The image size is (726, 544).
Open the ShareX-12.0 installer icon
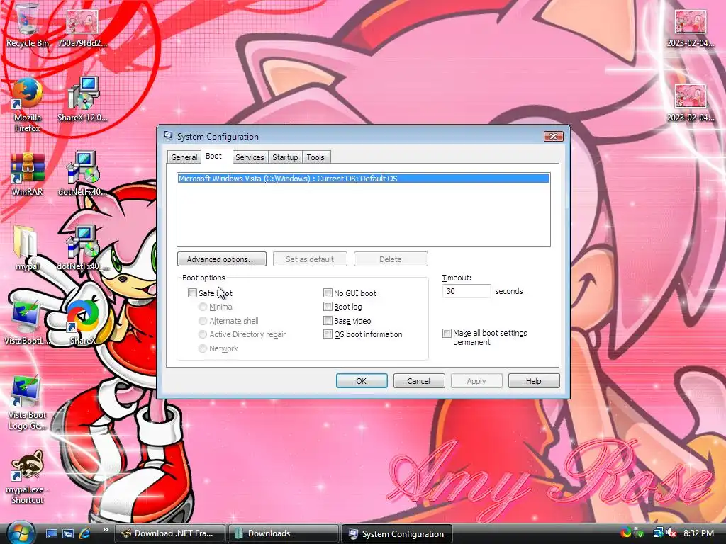pyautogui.click(x=82, y=99)
